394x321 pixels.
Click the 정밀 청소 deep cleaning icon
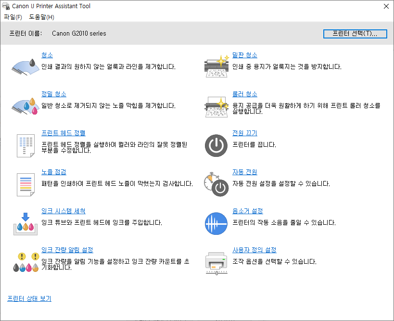click(x=25, y=106)
